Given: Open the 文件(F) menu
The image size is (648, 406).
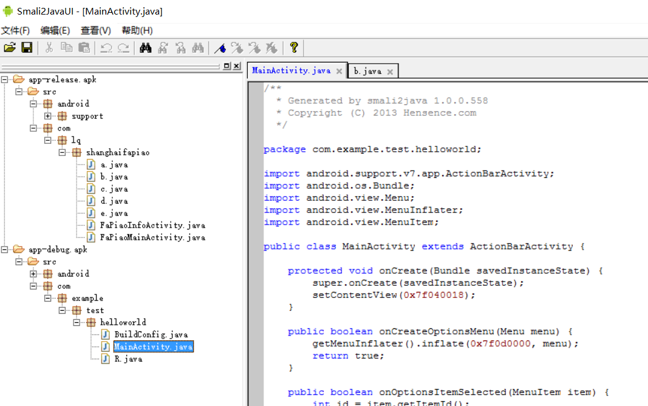Looking at the screenshot, I should click(15, 30).
